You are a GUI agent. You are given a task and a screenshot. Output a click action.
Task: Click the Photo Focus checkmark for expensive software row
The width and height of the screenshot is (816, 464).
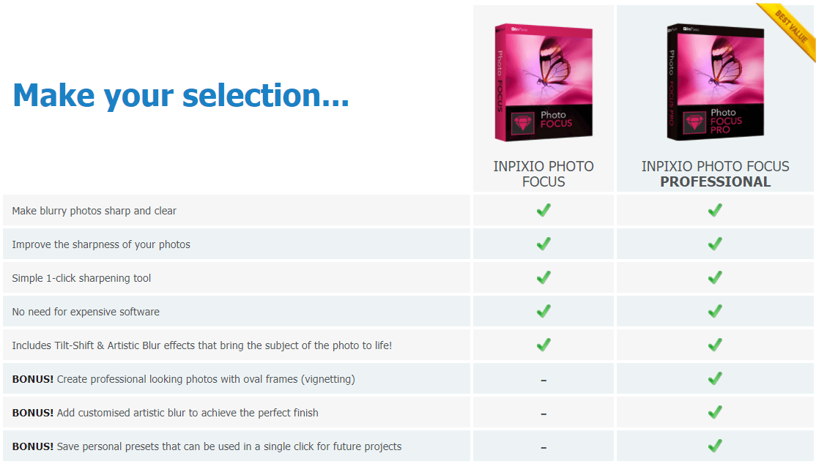544,311
